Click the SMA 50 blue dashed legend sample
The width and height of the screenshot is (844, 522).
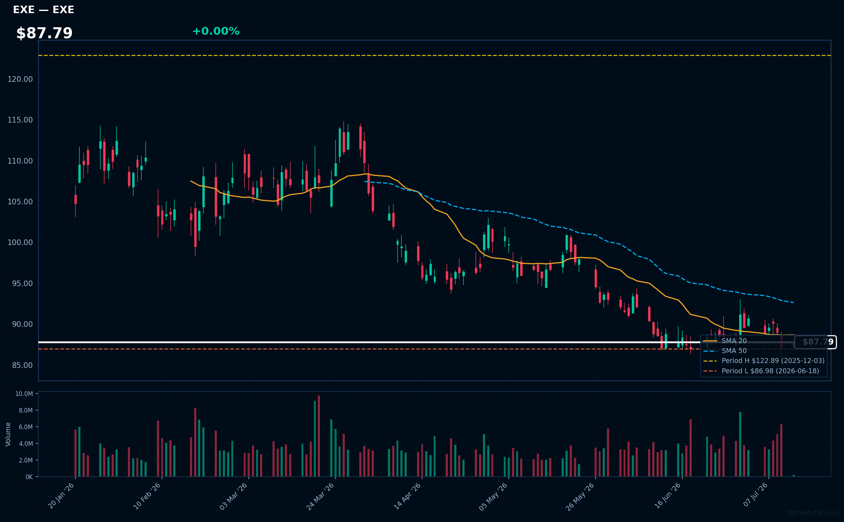coord(710,351)
